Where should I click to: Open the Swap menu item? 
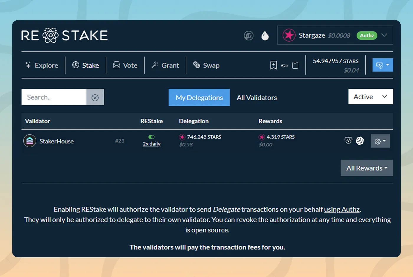(206, 65)
